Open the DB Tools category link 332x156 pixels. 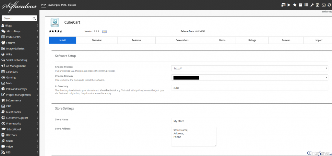click(11, 135)
